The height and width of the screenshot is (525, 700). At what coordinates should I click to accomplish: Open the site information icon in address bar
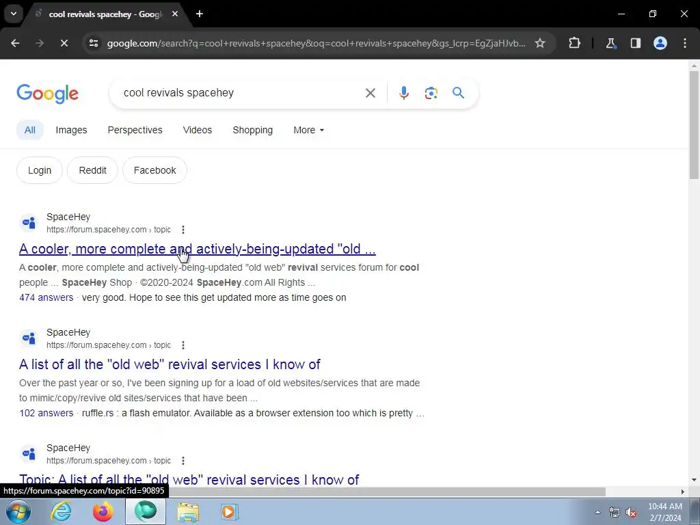94,43
